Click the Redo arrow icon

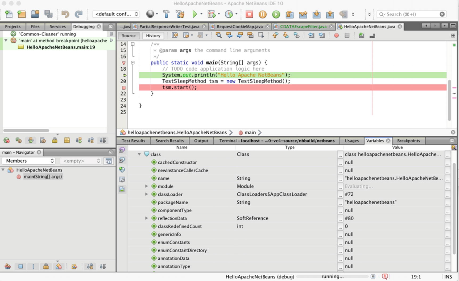(x=78, y=14)
